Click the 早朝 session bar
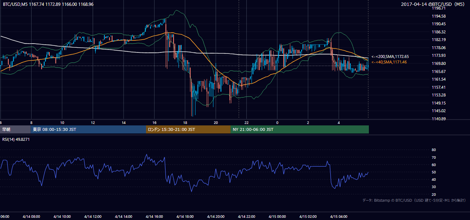The height and width of the screenshot is (220, 470). pos(15,129)
